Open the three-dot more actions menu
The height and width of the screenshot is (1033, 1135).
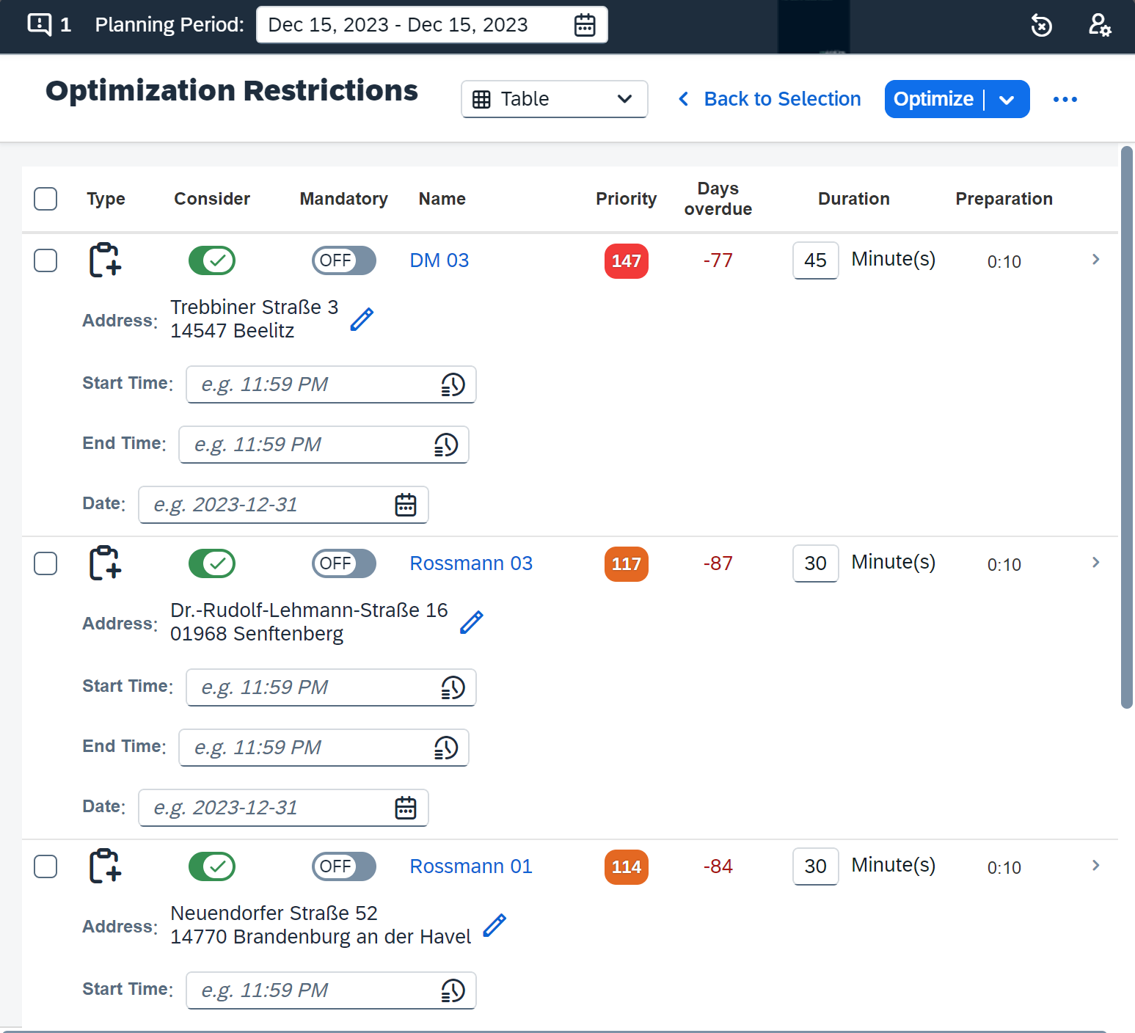pyautogui.click(x=1065, y=99)
